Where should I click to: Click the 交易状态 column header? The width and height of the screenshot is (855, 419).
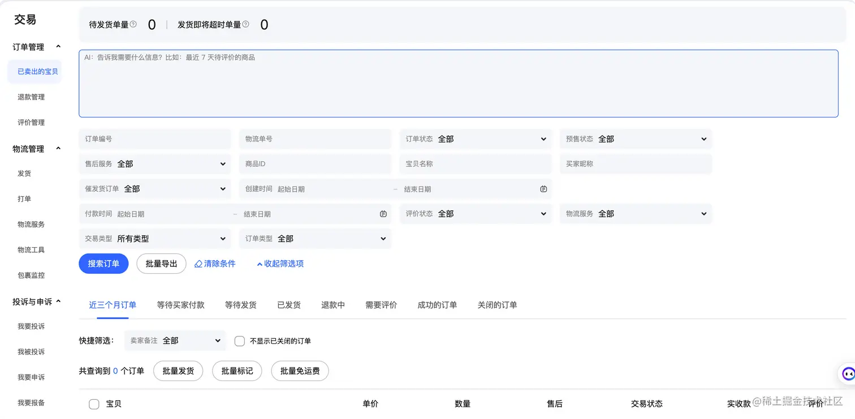click(x=647, y=404)
